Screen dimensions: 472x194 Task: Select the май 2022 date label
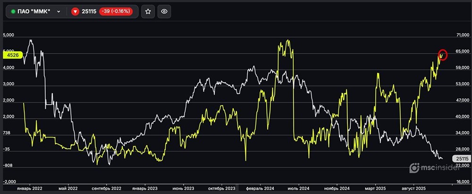68,189
